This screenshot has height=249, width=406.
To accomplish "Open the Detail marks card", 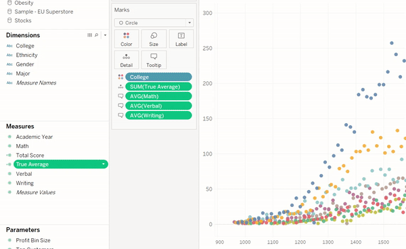I will [x=127, y=60].
